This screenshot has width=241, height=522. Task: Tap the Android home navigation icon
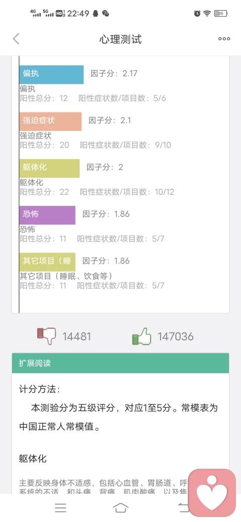point(120,507)
